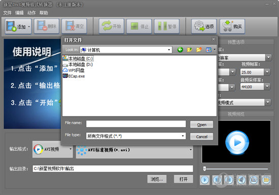Click the 暂停 (Pause) toolbar button
279x195 pixels.
167,26
